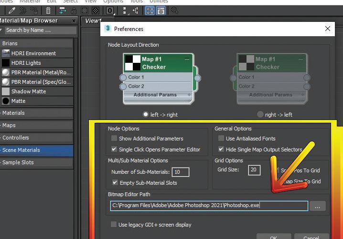This screenshot has height=239, width=343.
Task: Toggle the Move Children toolbar icon
Action: pyautogui.click(x=63, y=10)
